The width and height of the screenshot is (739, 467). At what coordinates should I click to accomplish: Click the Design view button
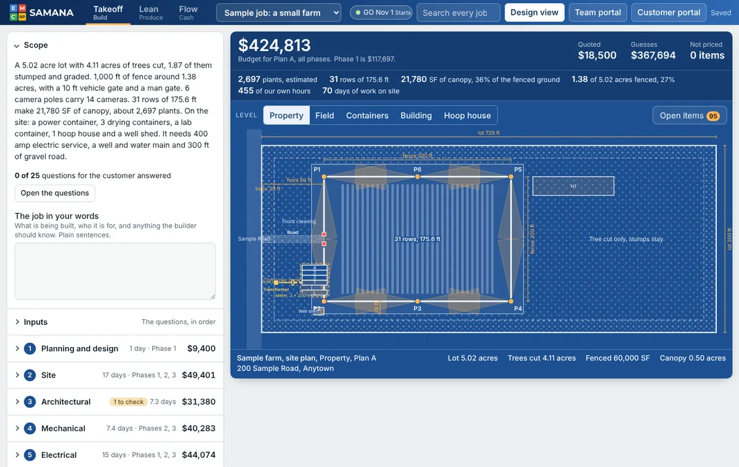click(535, 12)
